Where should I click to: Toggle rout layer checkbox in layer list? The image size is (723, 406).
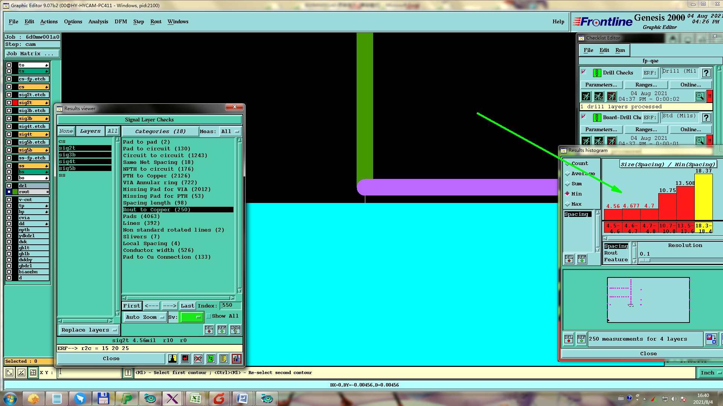[9, 192]
